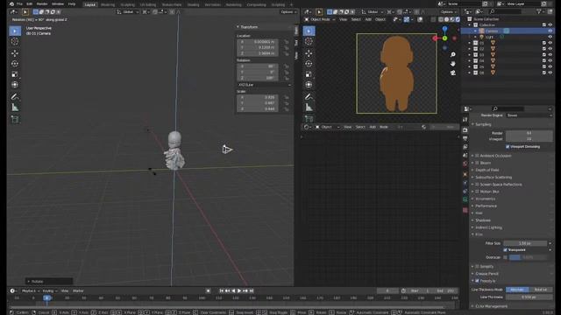Toggle visibility of Light in outliner
This screenshot has height=315, width=561.
[550, 37]
